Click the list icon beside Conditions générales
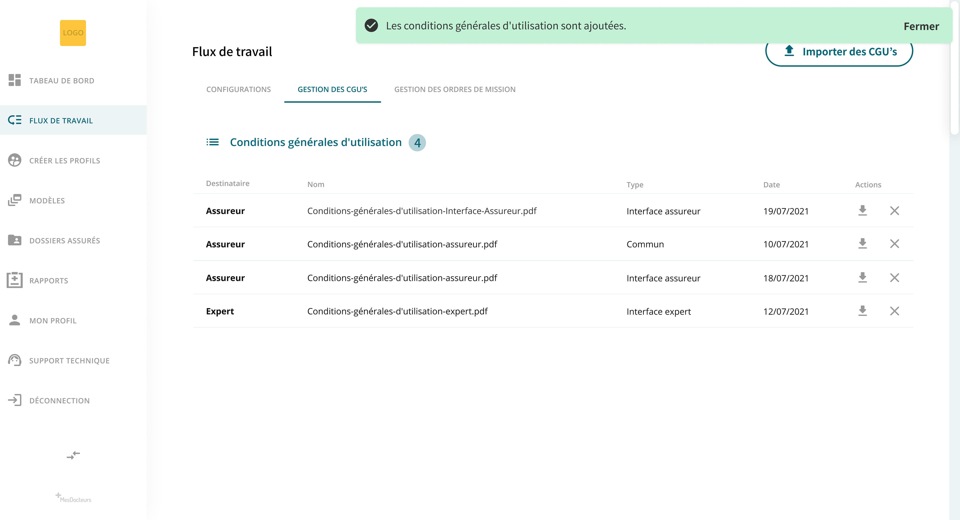Screen dimensions: 960x520 (212, 142)
